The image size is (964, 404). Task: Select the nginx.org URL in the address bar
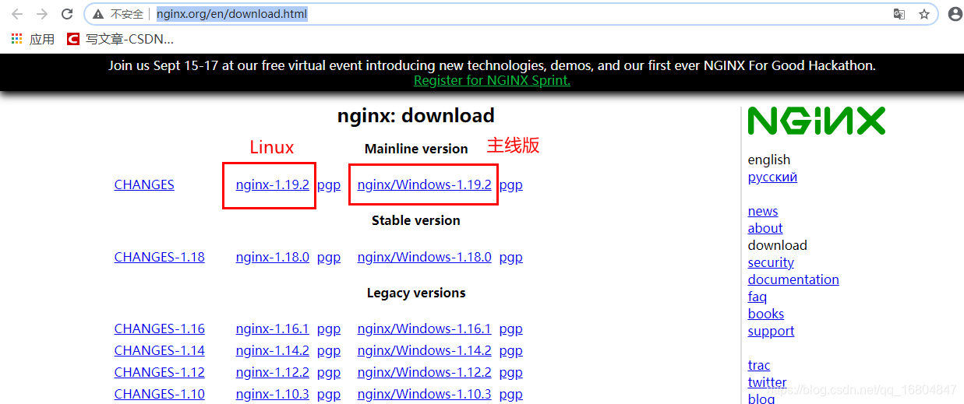click(x=231, y=14)
